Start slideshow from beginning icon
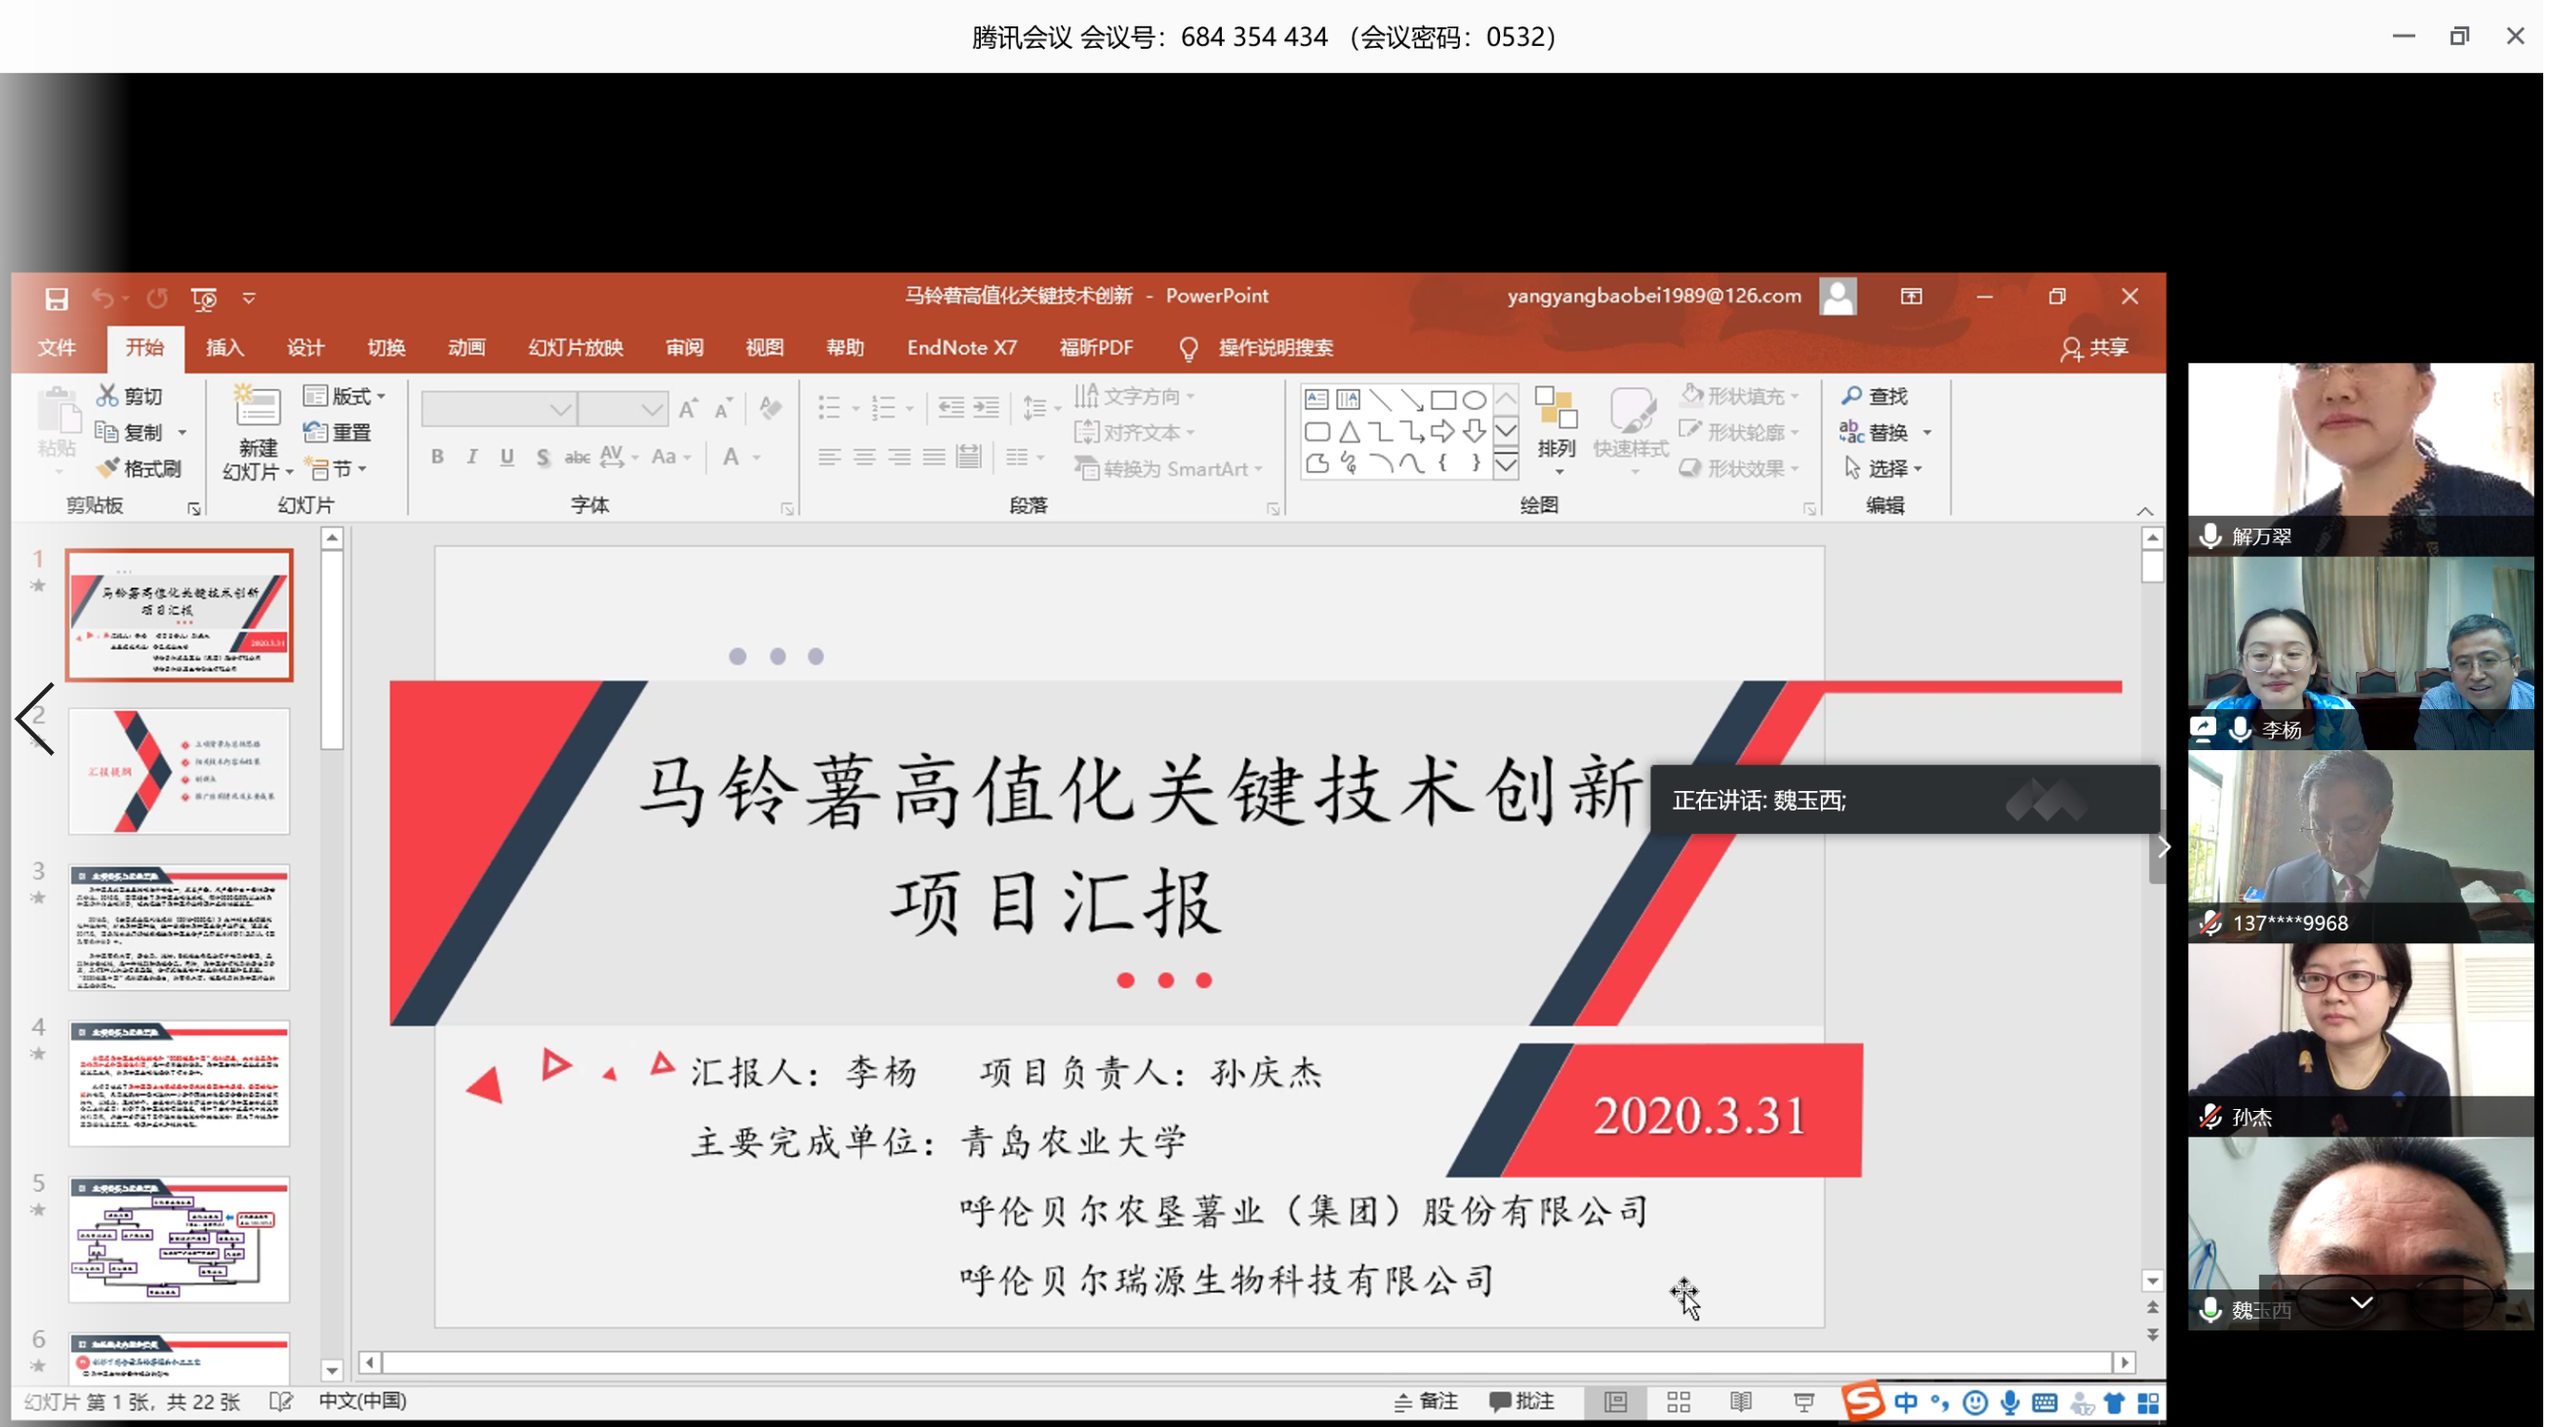 [204, 297]
